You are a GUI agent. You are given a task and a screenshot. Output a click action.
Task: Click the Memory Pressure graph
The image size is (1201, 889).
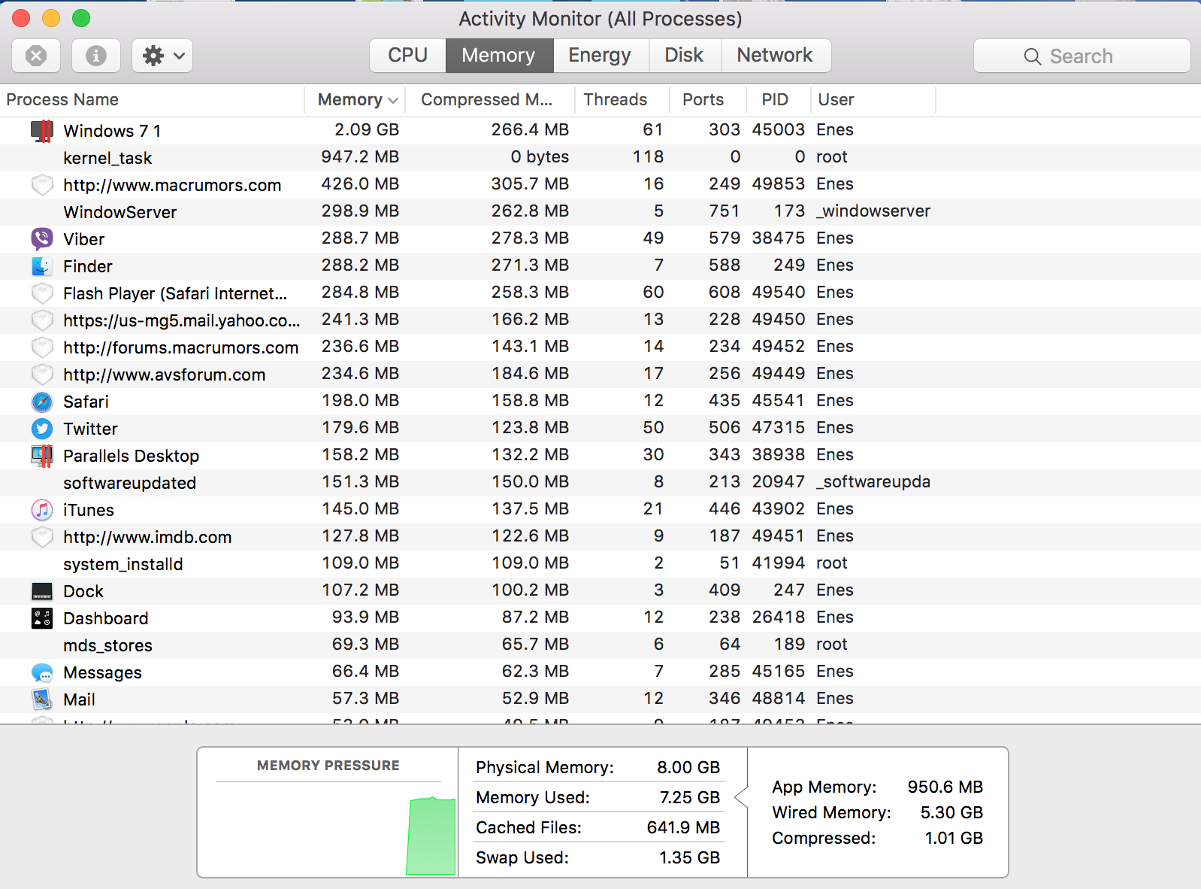pos(431,836)
